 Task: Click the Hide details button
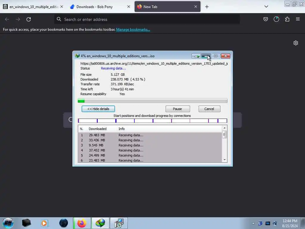click(98, 109)
